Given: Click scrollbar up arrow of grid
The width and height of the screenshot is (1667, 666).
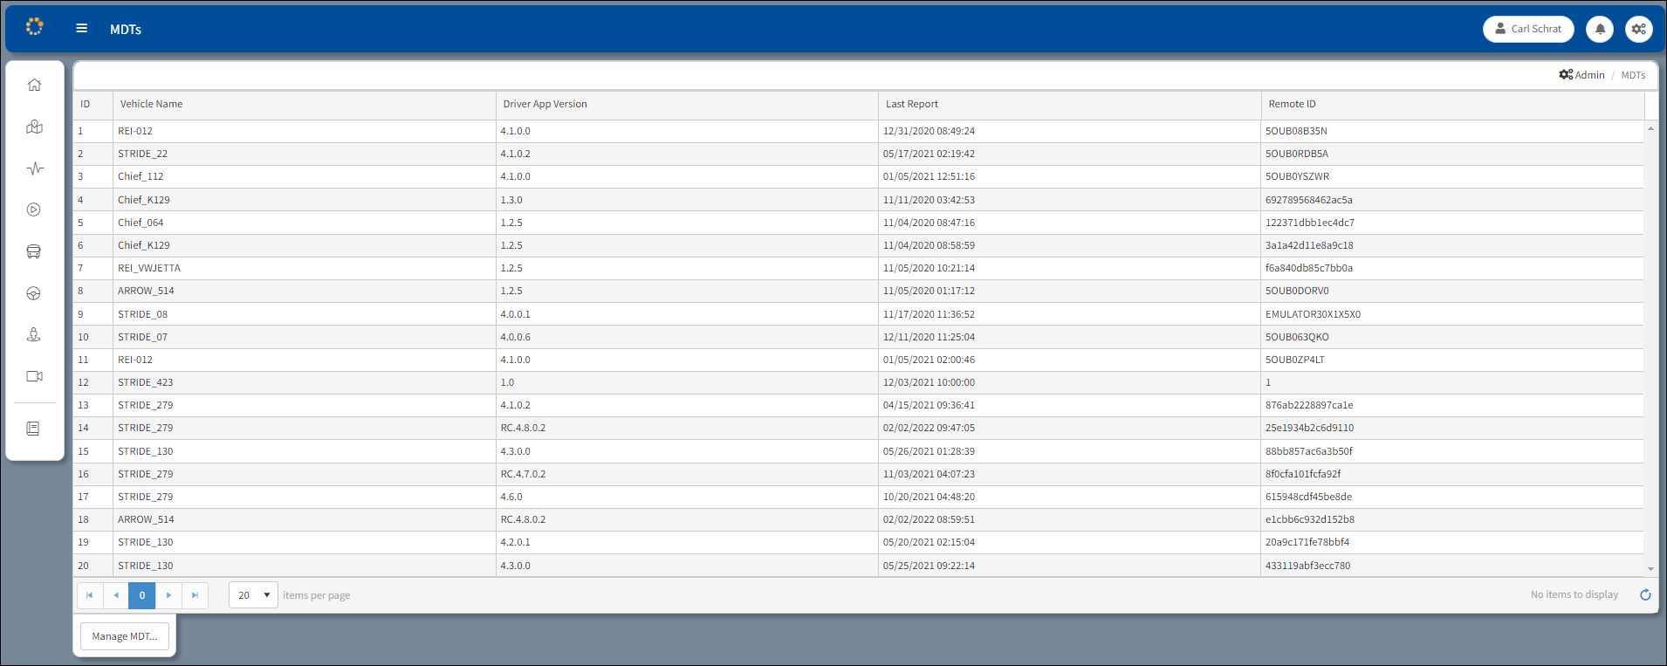Looking at the screenshot, I should (x=1650, y=128).
